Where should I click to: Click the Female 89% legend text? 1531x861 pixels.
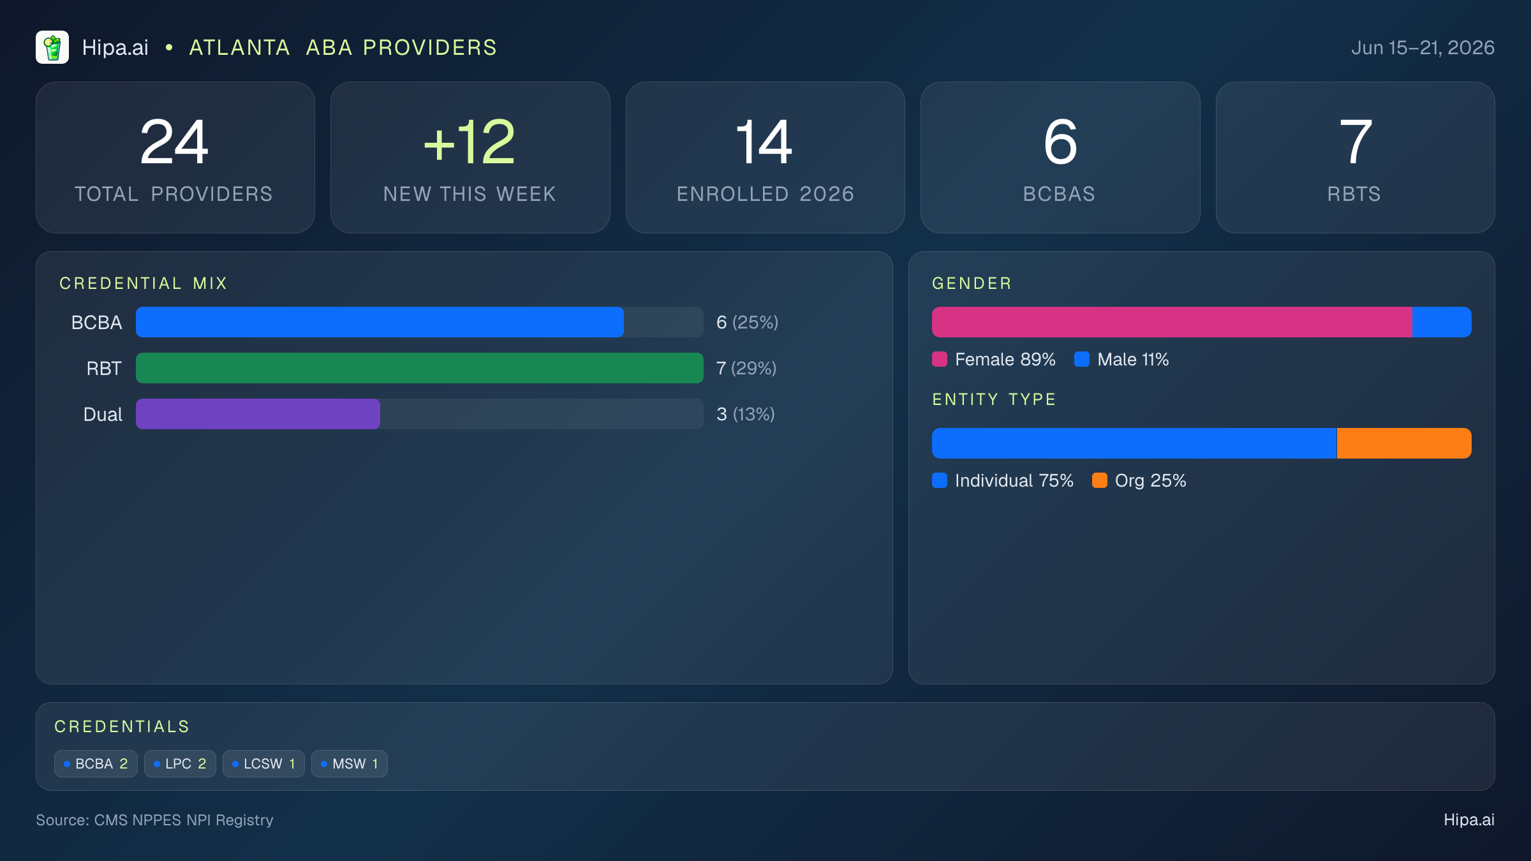pyautogui.click(x=1005, y=359)
